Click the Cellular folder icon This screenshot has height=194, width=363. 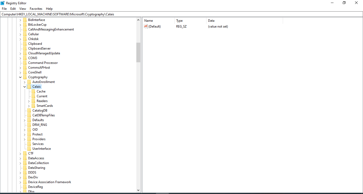(25, 34)
